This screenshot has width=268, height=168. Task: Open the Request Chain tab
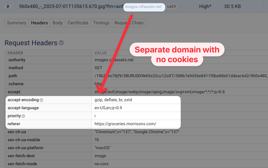(x=129, y=23)
